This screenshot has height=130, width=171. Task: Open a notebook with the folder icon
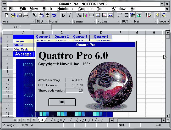click(x=13, y=15)
